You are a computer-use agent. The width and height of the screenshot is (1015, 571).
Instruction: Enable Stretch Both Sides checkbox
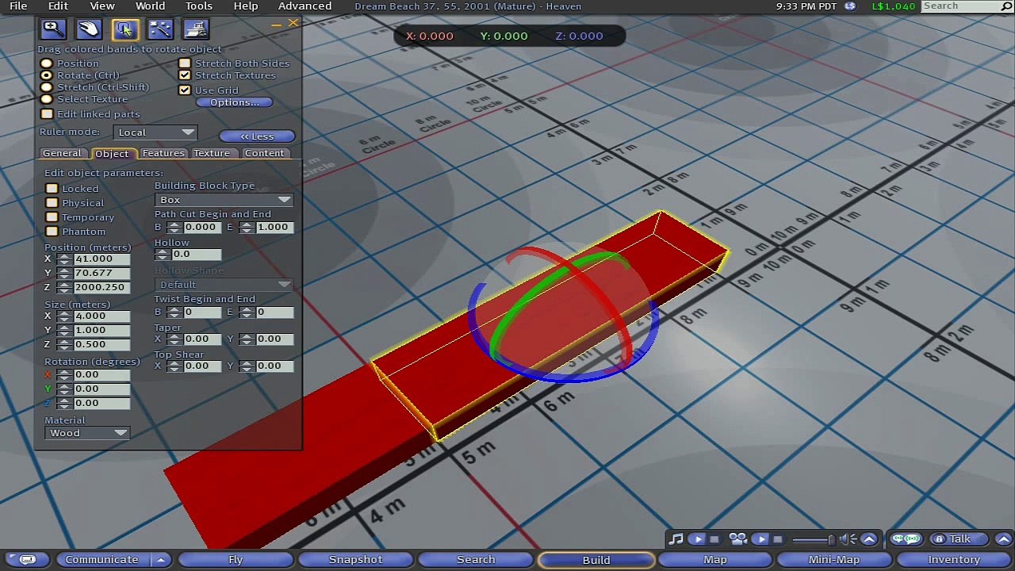[x=185, y=63]
